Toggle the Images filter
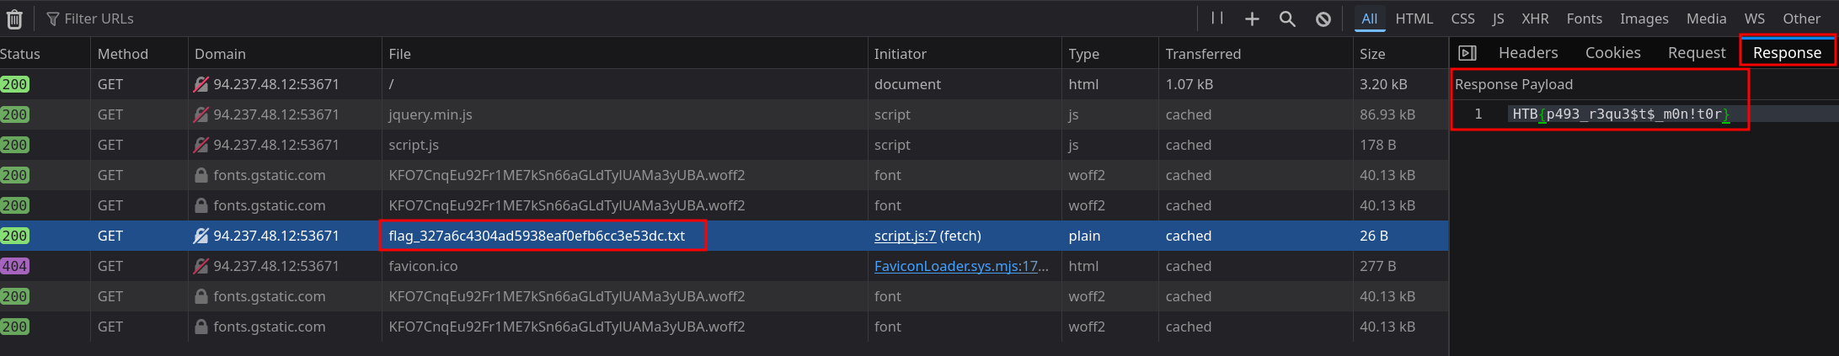The height and width of the screenshot is (356, 1839). point(1644,19)
